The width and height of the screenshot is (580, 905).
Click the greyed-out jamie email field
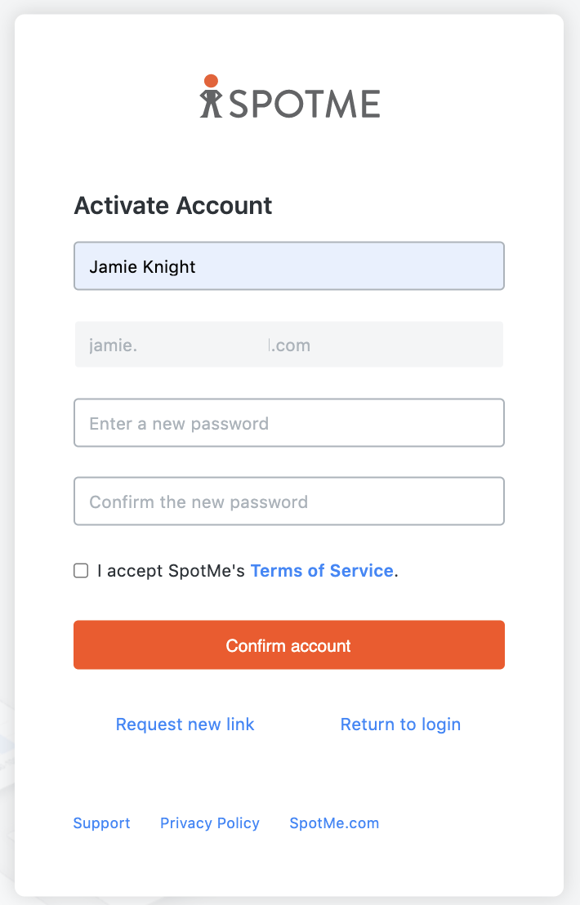point(289,345)
